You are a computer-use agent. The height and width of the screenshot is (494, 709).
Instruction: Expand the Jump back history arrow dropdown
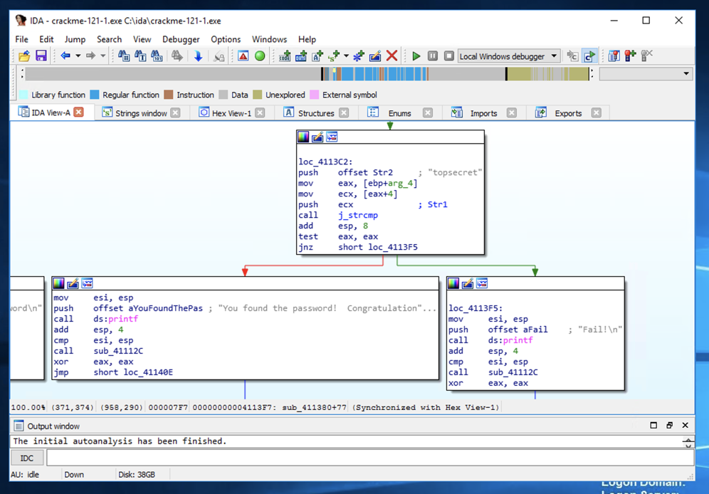click(77, 56)
